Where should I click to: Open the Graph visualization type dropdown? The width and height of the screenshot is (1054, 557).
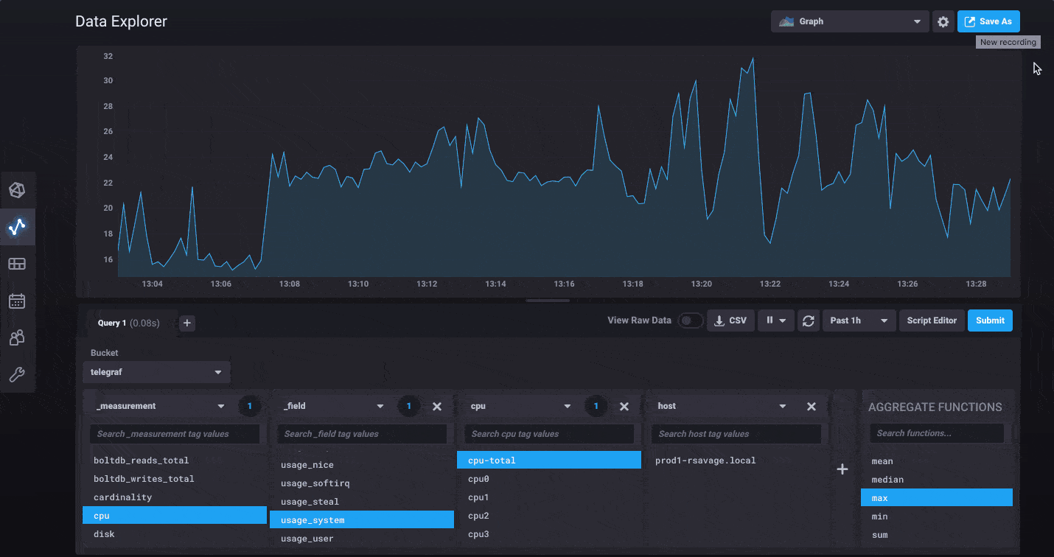pyautogui.click(x=850, y=22)
